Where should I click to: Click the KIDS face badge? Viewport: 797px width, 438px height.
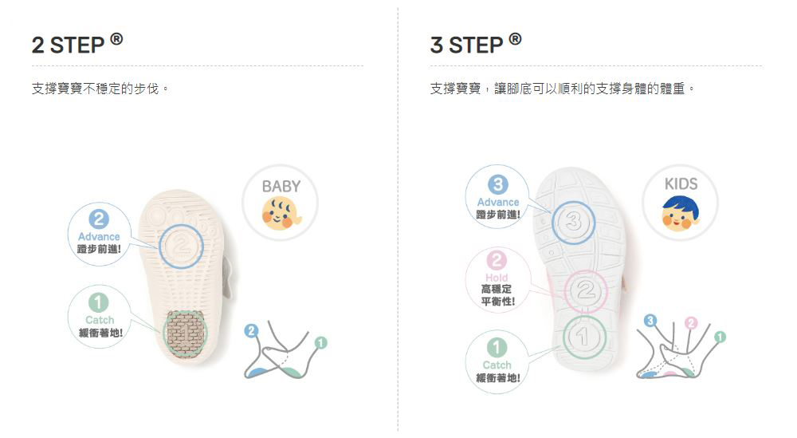coord(680,203)
